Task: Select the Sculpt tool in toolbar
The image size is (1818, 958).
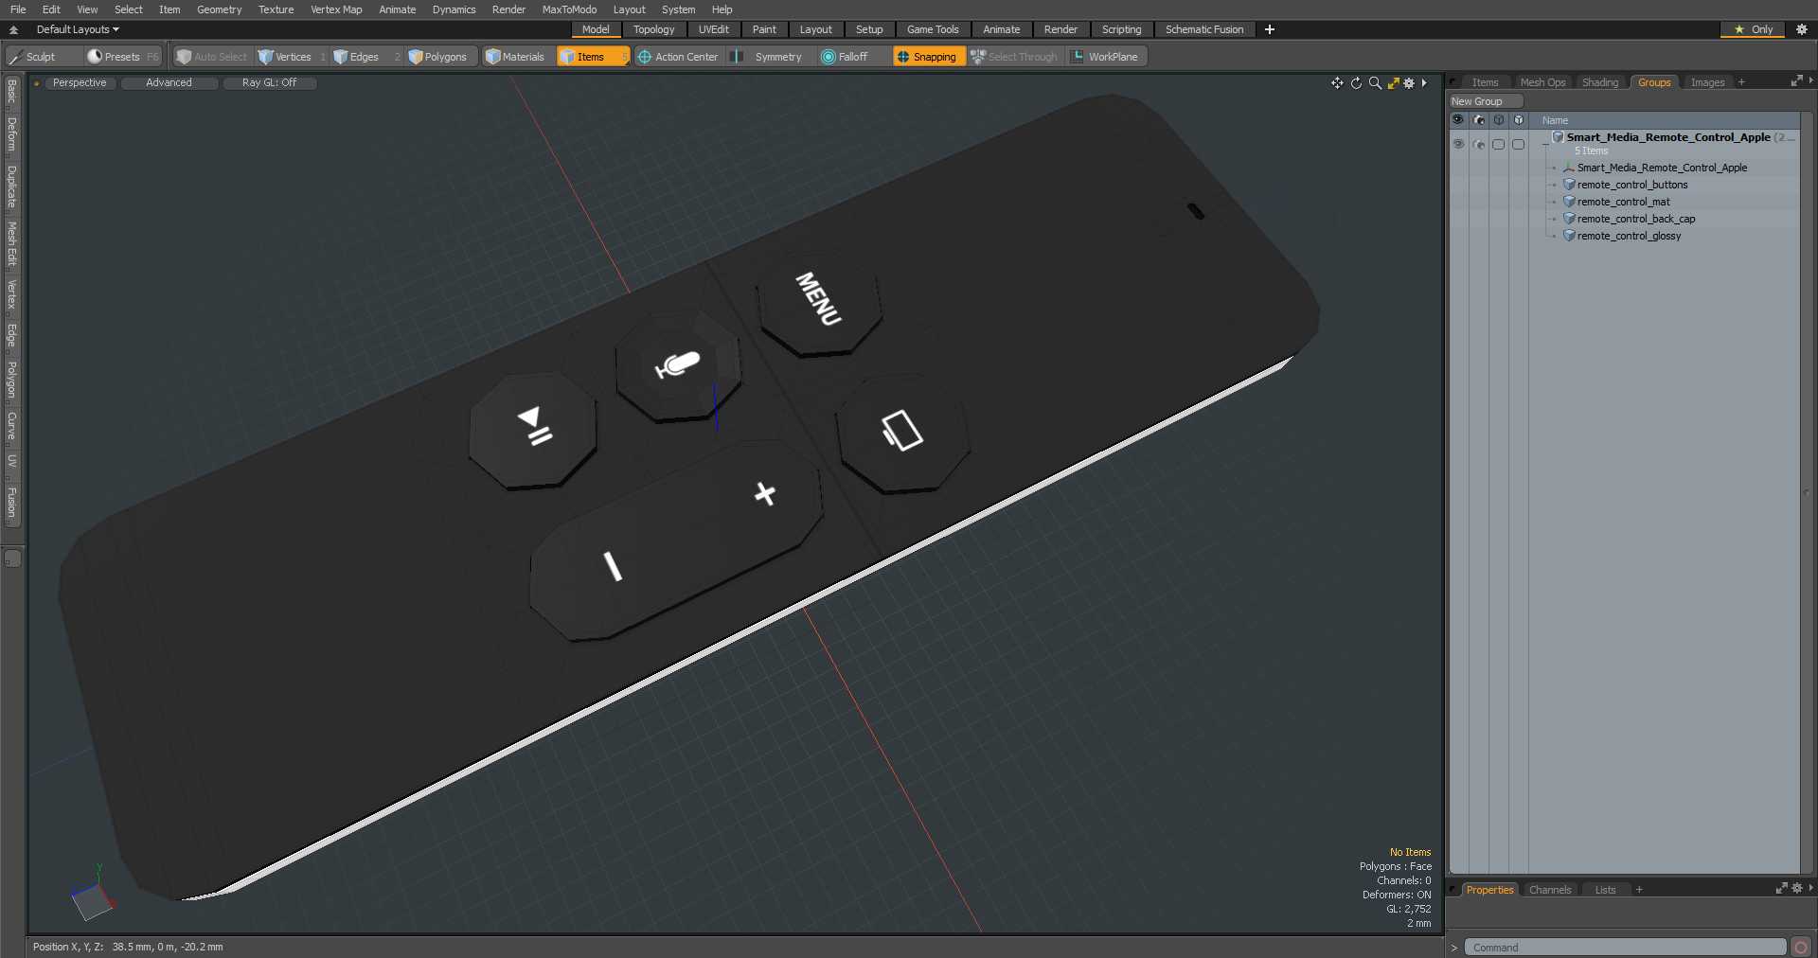Action: [44, 57]
